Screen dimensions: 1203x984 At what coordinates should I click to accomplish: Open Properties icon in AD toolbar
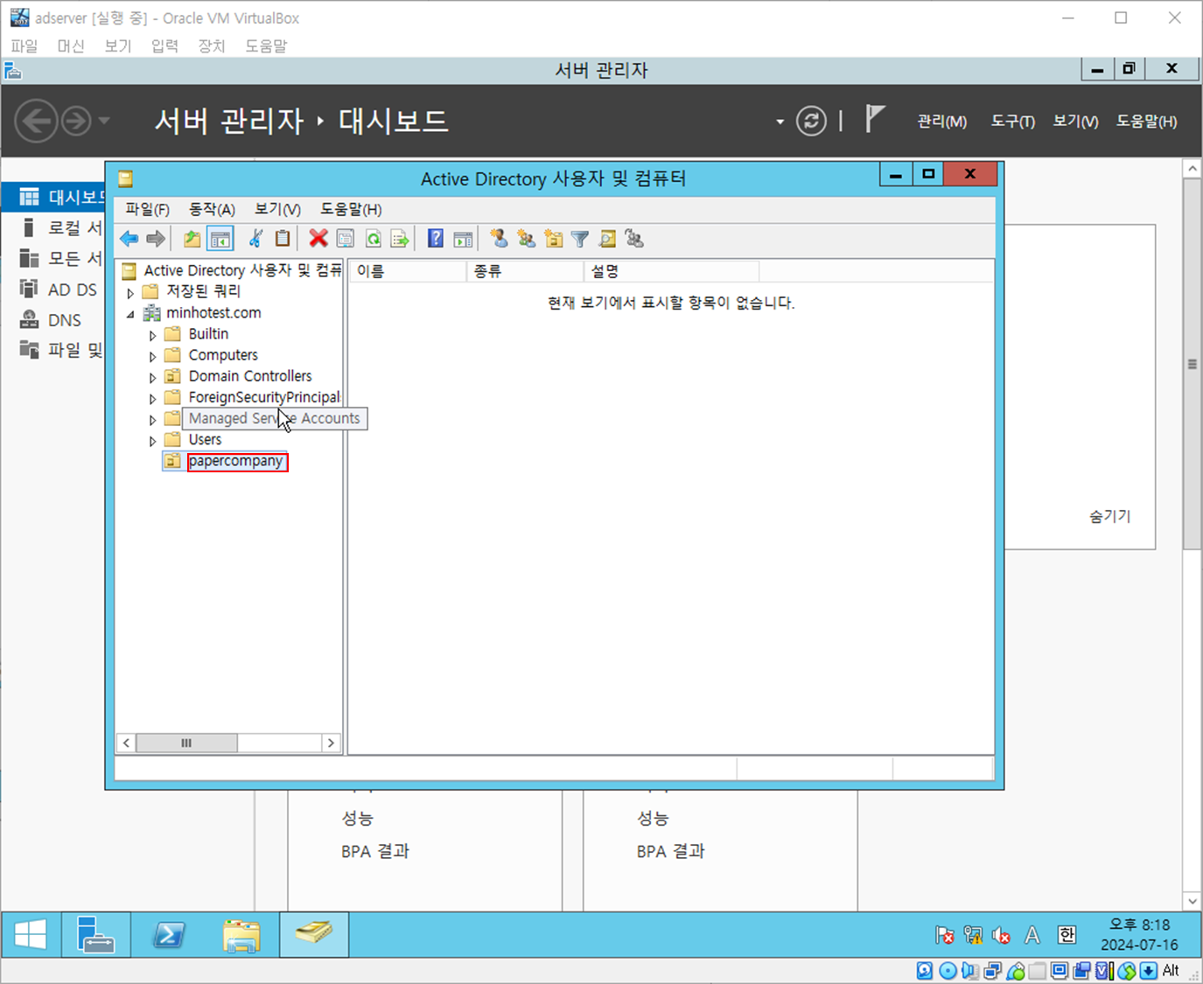[x=346, y=239]
